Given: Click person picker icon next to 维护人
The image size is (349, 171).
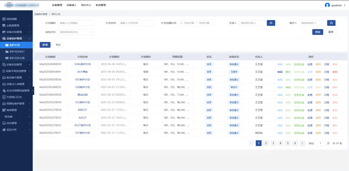Looking at the screenshot, I should pyautogui.click(x=331, y=23).
